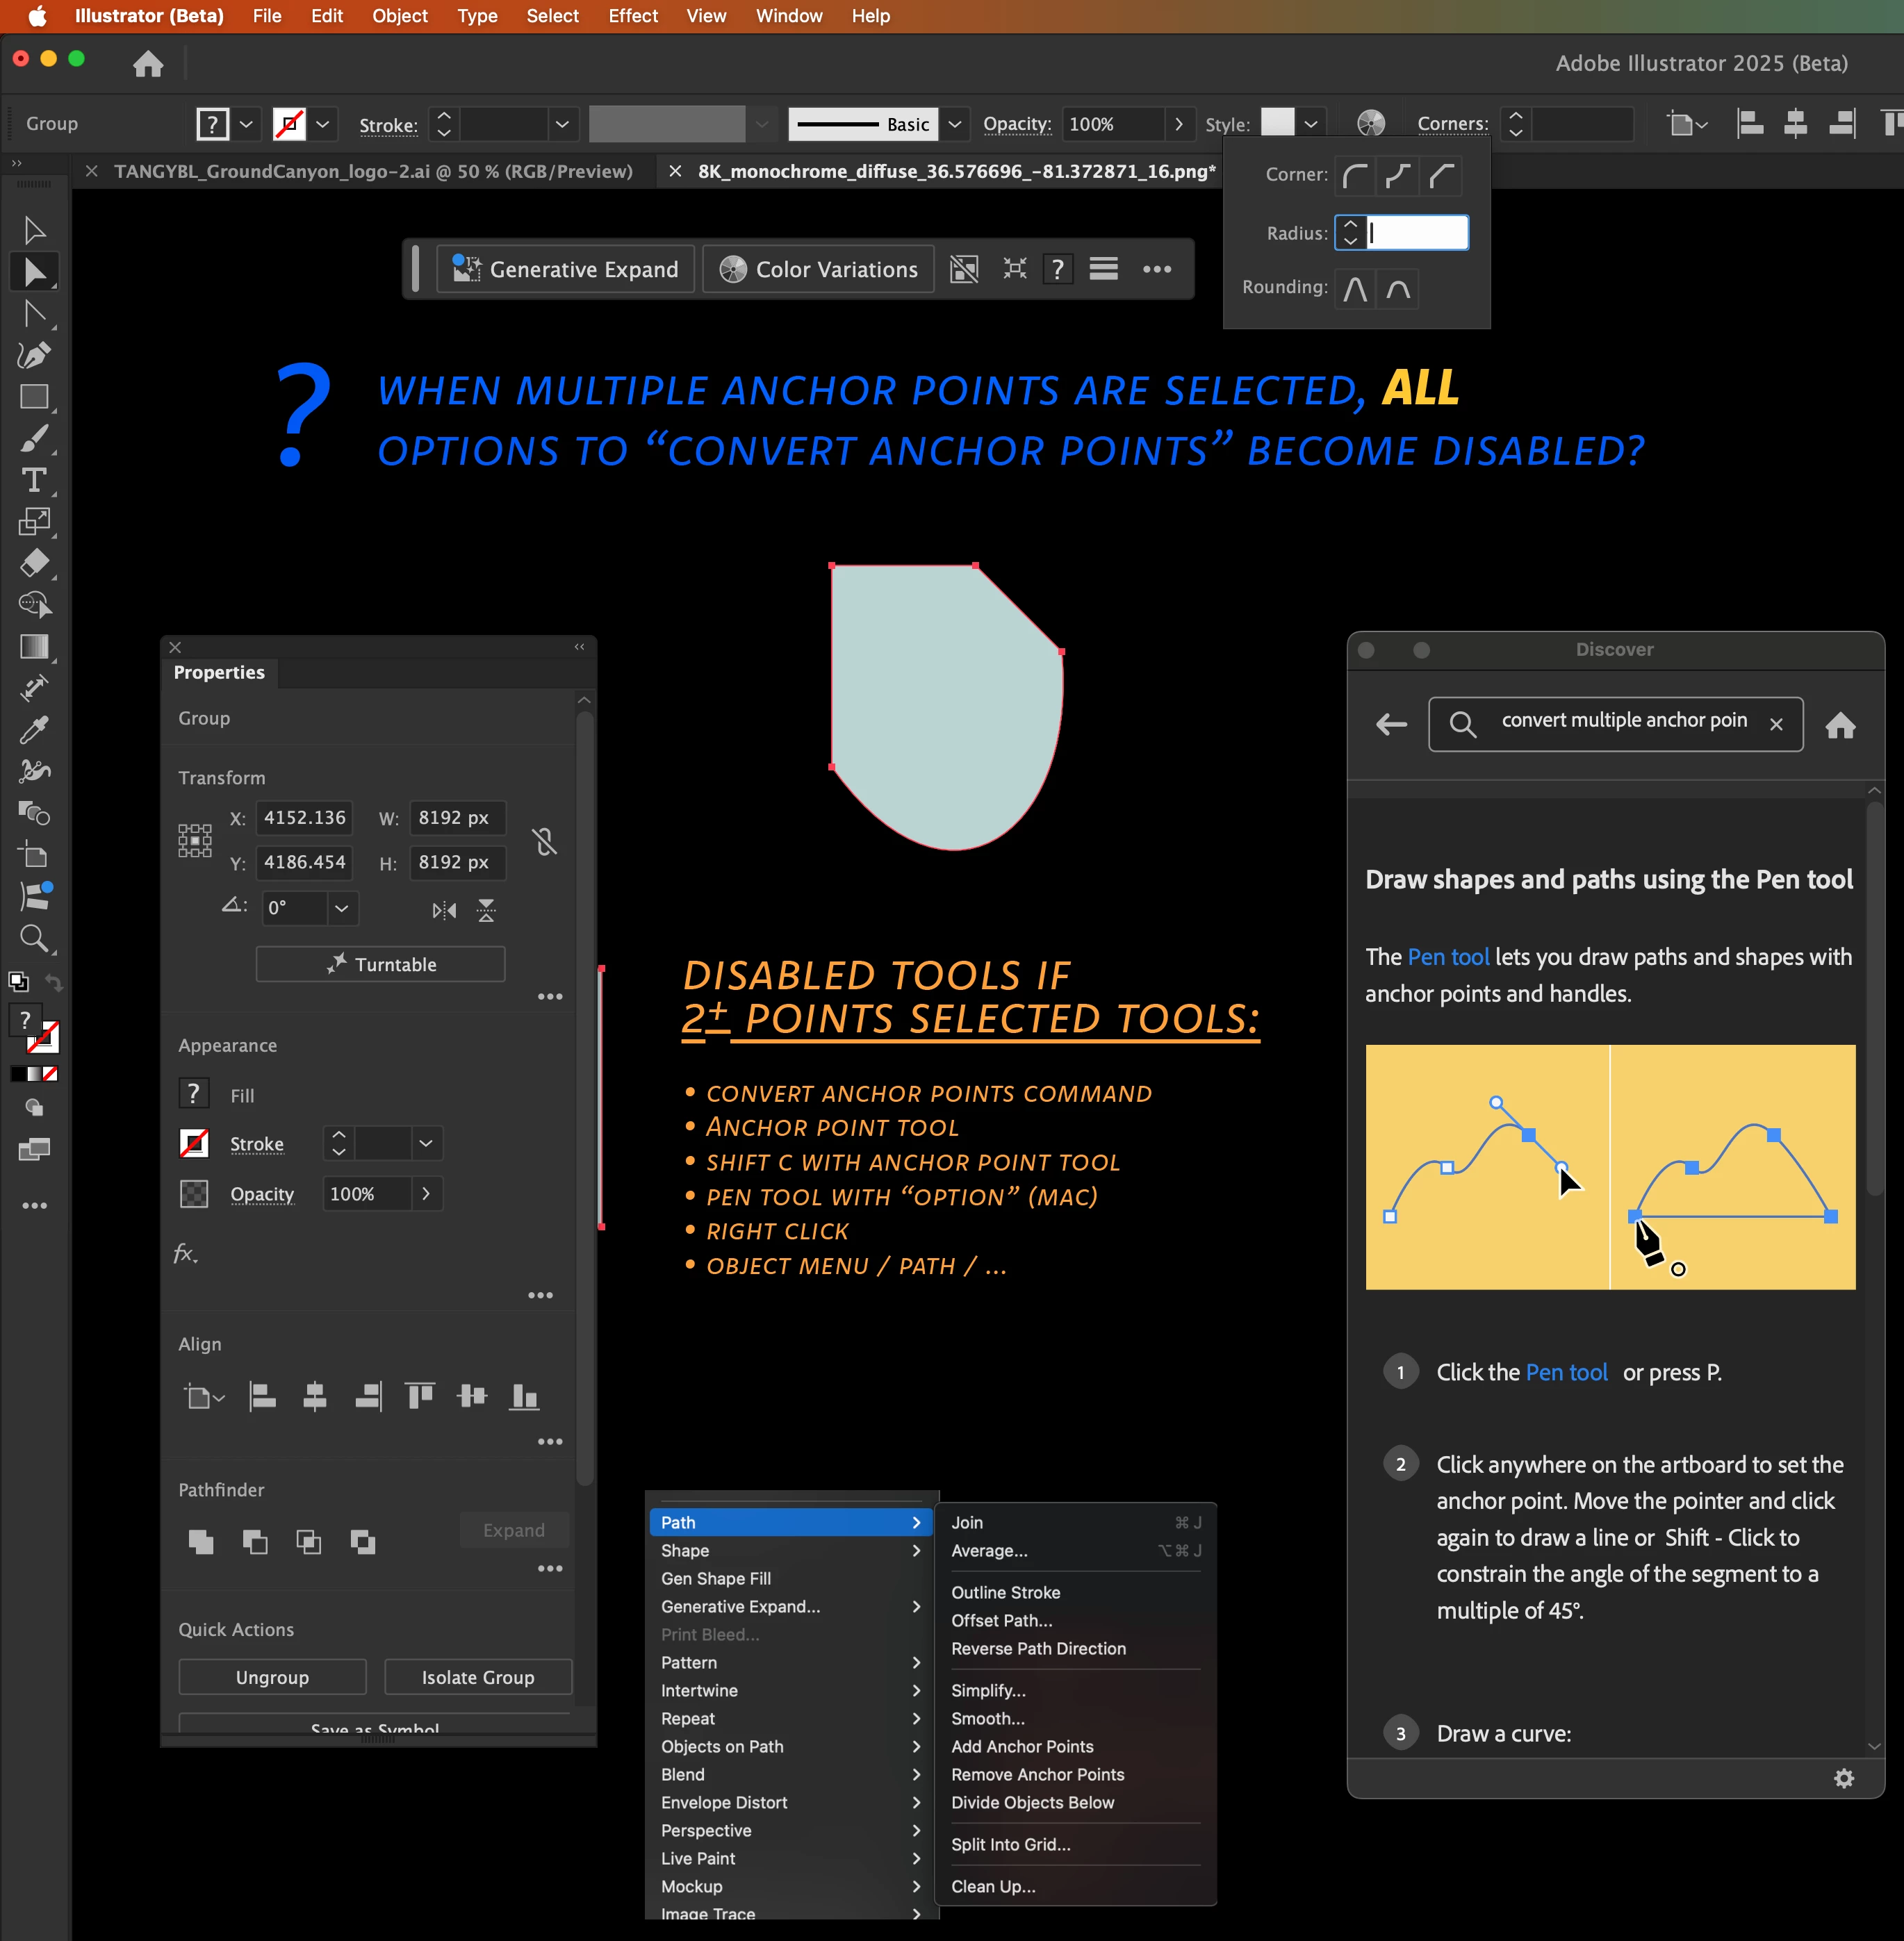Click the Generative Expand button
Screen dimensions: 1904x1941
pyautogui.click(x=566, y=270)
